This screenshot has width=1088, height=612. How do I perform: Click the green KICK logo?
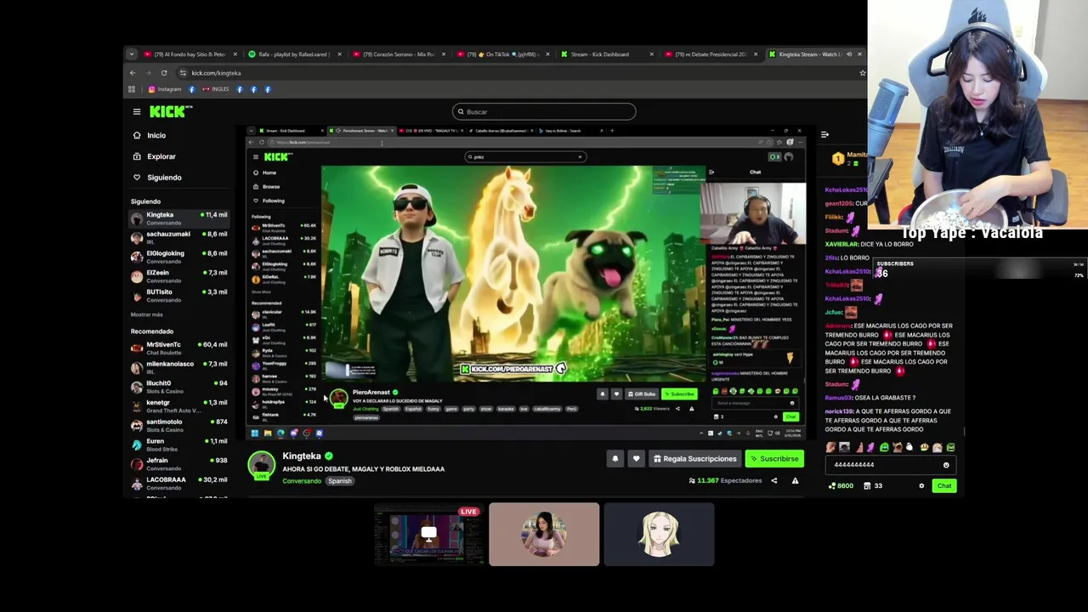[x=170, y=111]
